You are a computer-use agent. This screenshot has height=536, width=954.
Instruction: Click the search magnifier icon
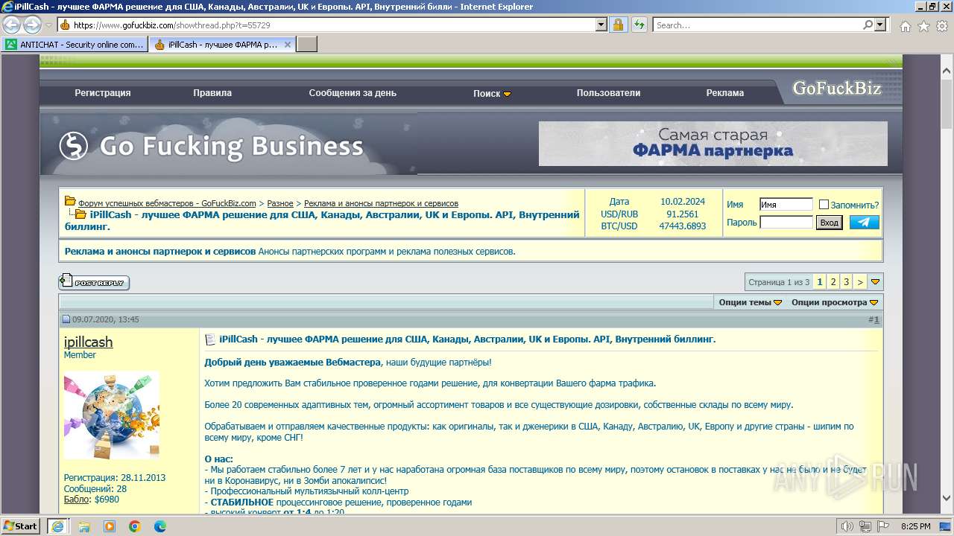coord(866,25)
